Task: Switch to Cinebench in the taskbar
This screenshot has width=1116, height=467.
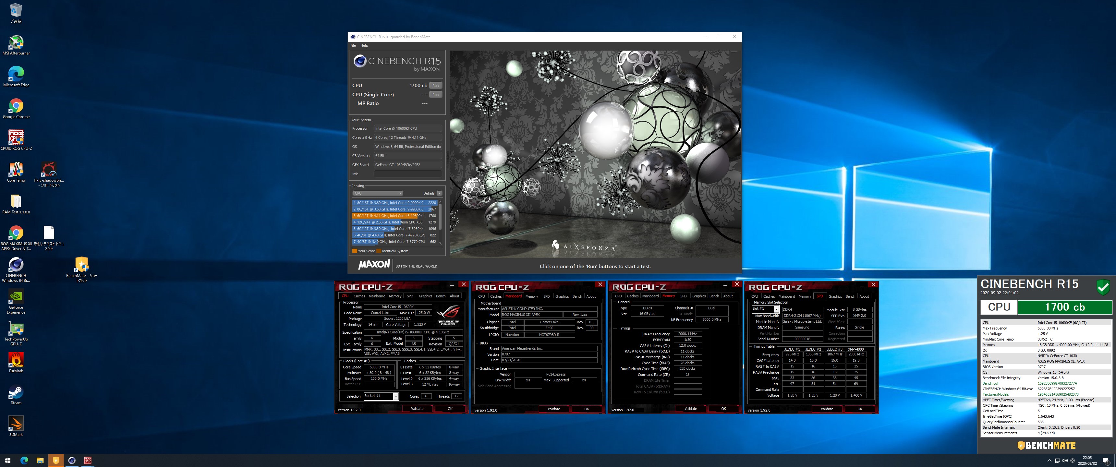Action: click(x=72, y=460)
